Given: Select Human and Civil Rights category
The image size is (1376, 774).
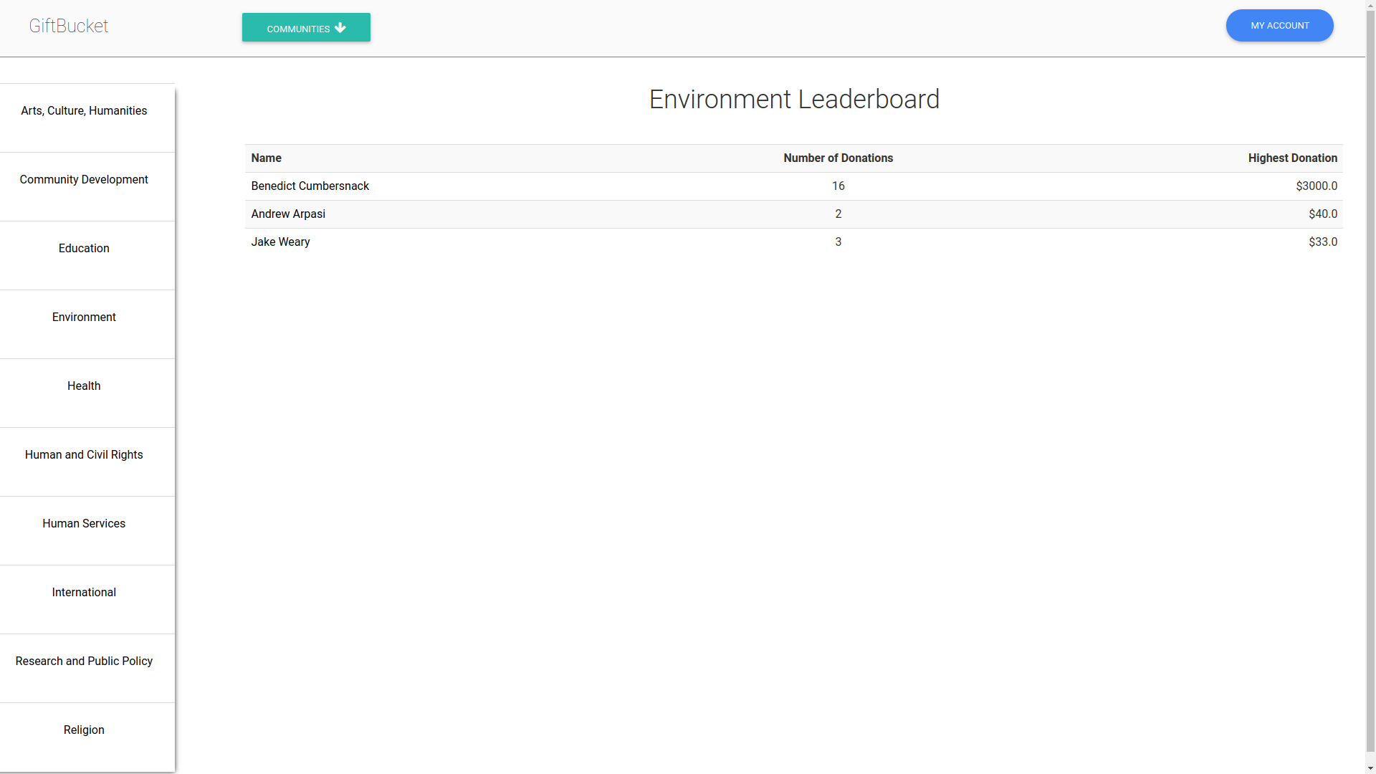Looking at the screenshot, I should (x=84, y=455).
